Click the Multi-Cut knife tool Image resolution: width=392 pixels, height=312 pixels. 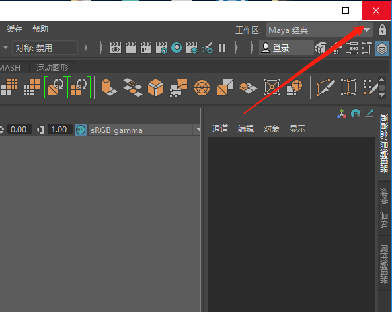click(326, 87)
